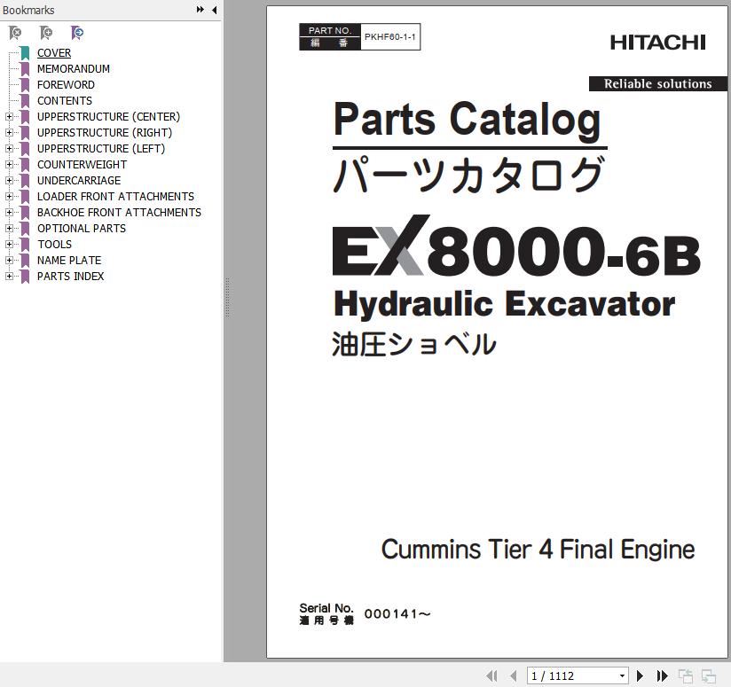Viewport: 731px width, 687px height.
Task: Select UPPERSTRUCTURE (CENTER) bookmark label
Action: tap(108, 116)
